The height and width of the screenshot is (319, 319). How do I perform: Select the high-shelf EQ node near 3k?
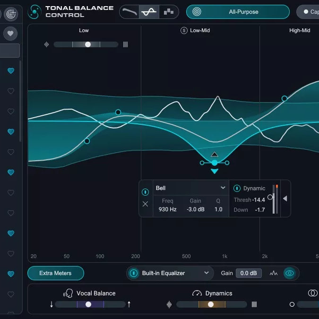tap(285, 98)
